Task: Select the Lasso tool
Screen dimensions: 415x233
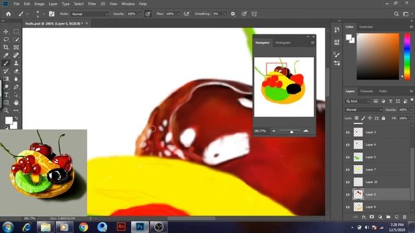Action: coord(6,39)
